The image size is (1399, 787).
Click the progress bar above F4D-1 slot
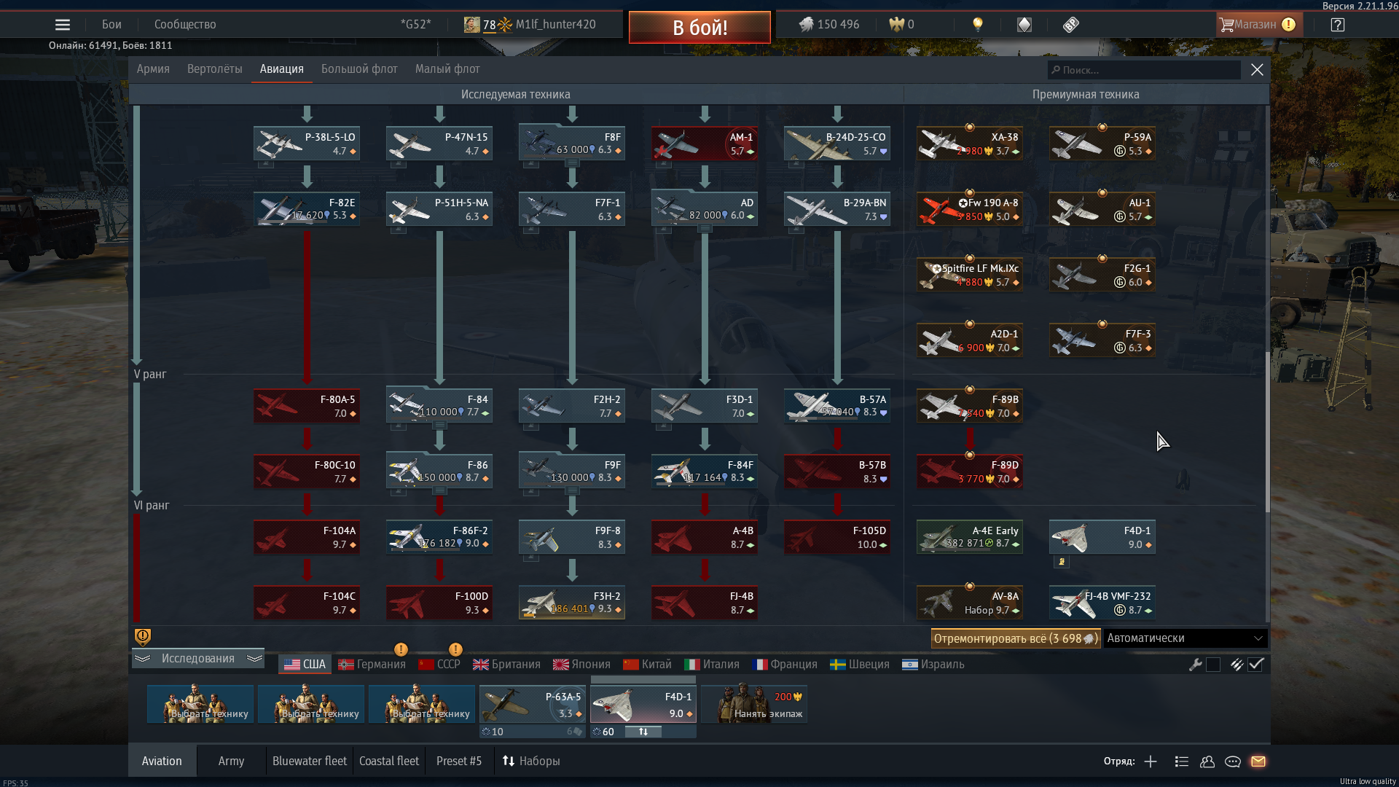click(643, 679)
